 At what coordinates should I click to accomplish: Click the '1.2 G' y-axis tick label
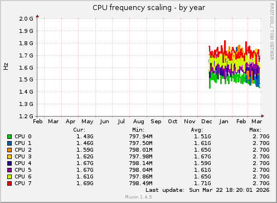[x=26, y=116]
